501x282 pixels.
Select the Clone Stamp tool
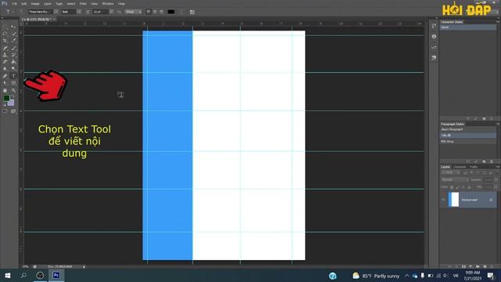coord(5,55)
